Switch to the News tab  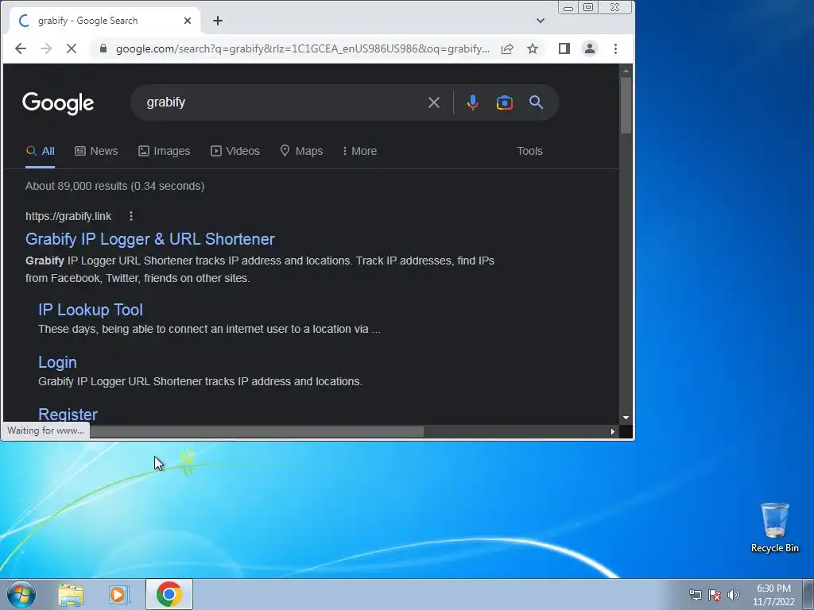[x=96, y=152]
